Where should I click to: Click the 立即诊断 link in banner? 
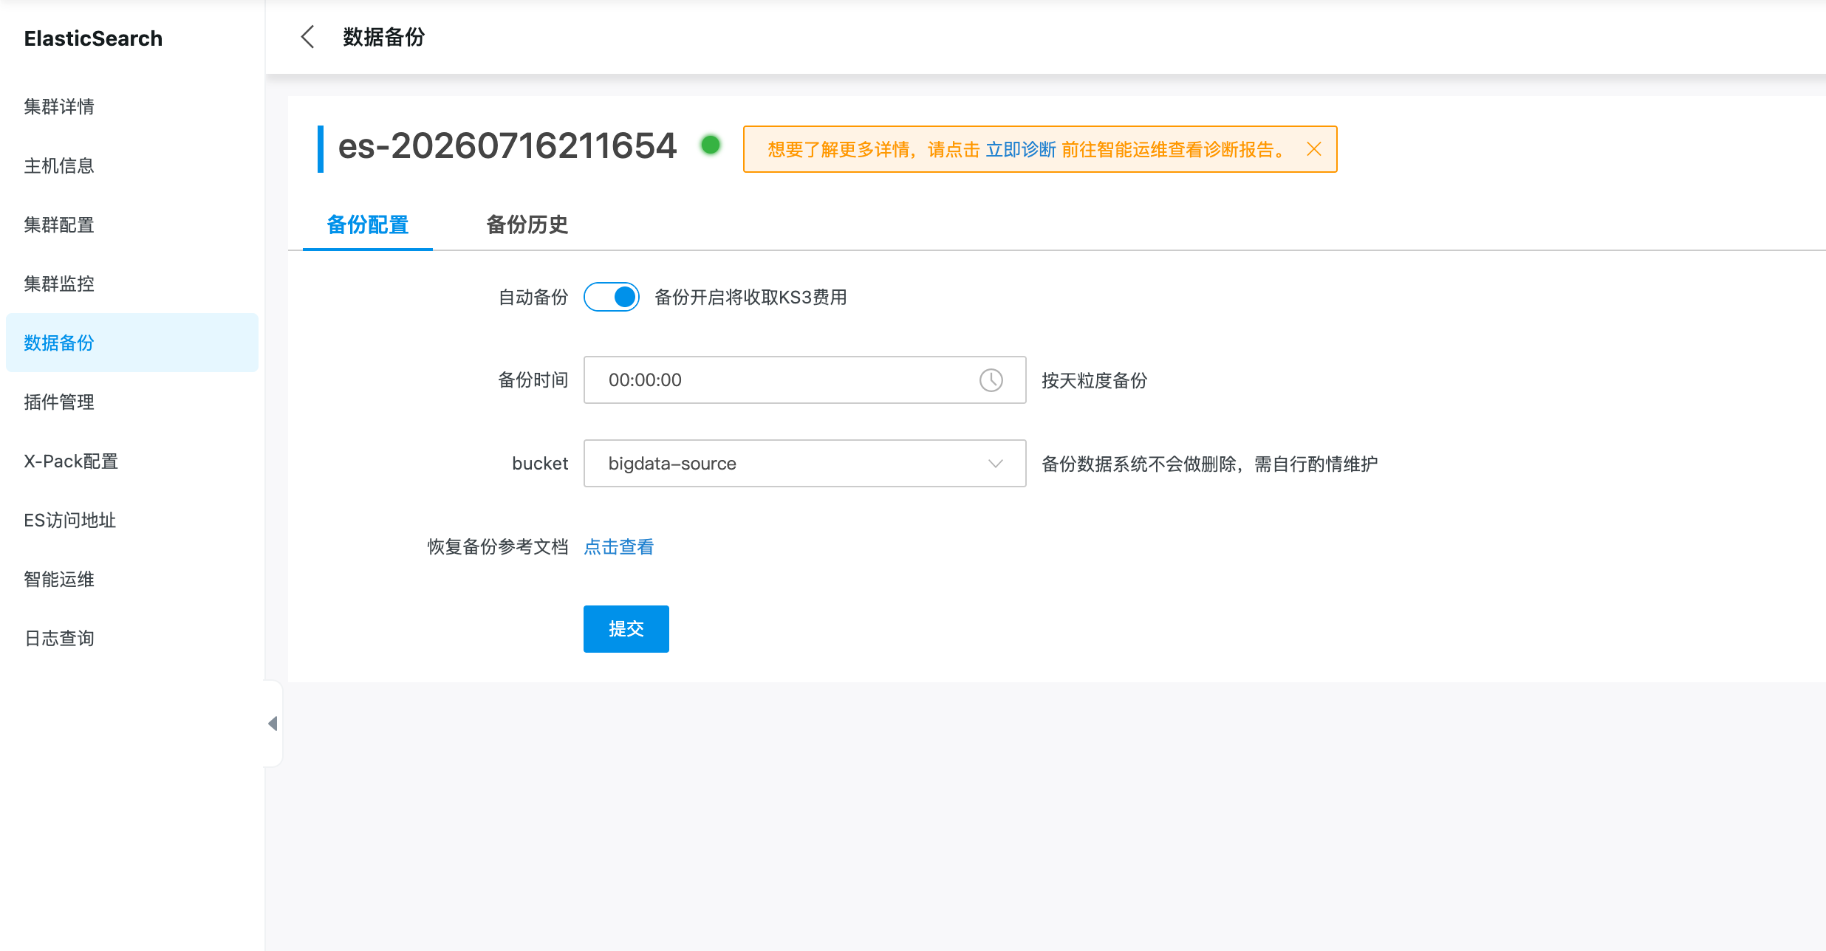[1021, 150]
